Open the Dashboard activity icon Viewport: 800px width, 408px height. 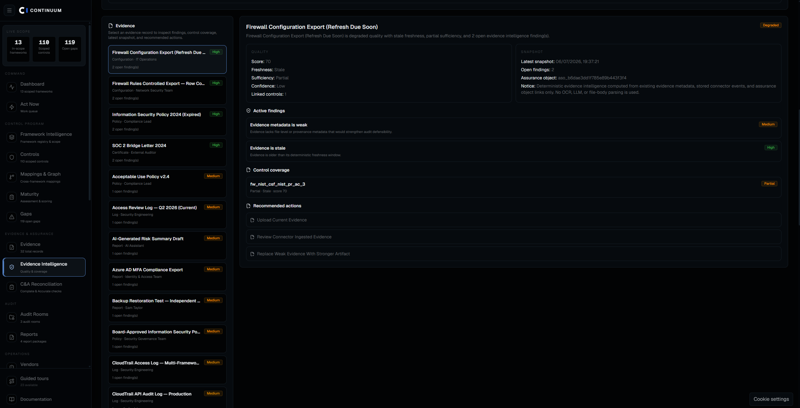12,87
